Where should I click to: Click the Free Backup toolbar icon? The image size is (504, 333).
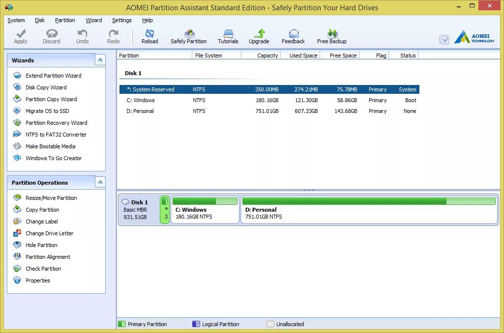coord(332,33)
